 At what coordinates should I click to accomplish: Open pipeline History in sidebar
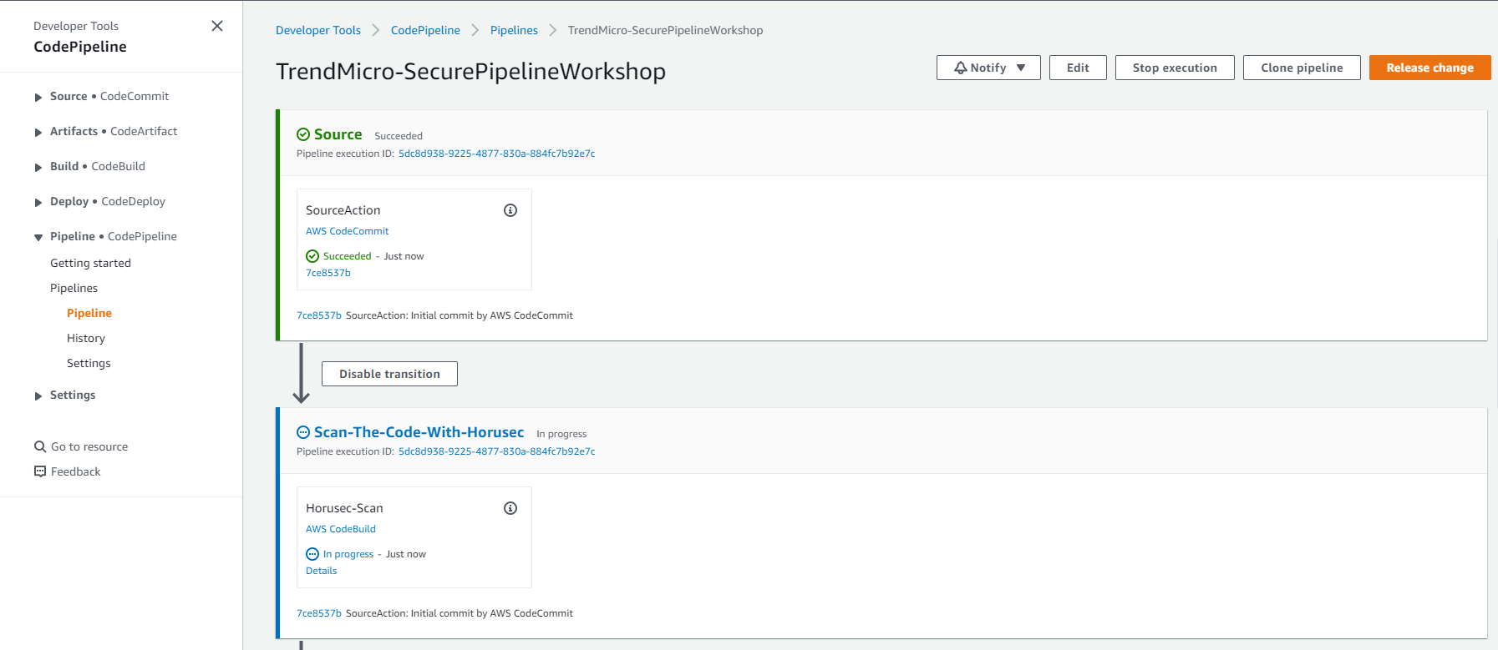tap(86, 338)
